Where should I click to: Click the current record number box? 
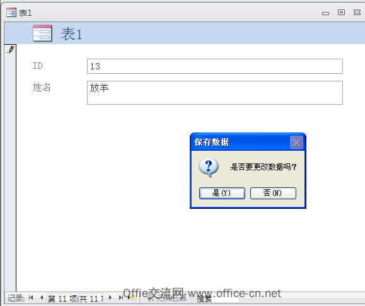75,298
